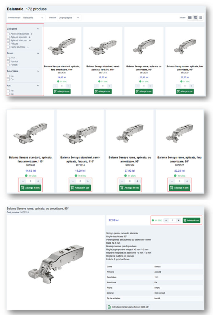Collapse the Brand filter section
This screenshot has width=213, height=315.
38,53
